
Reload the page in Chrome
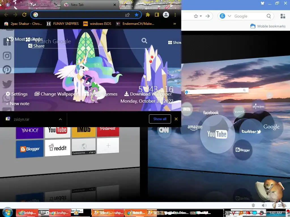(x=24, y=15)
